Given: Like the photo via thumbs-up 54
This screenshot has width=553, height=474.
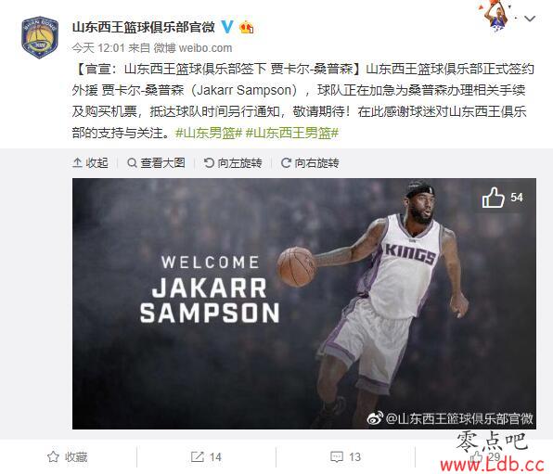Looking at the screenshot, I should pyautogui.click(x=502, y=198).
